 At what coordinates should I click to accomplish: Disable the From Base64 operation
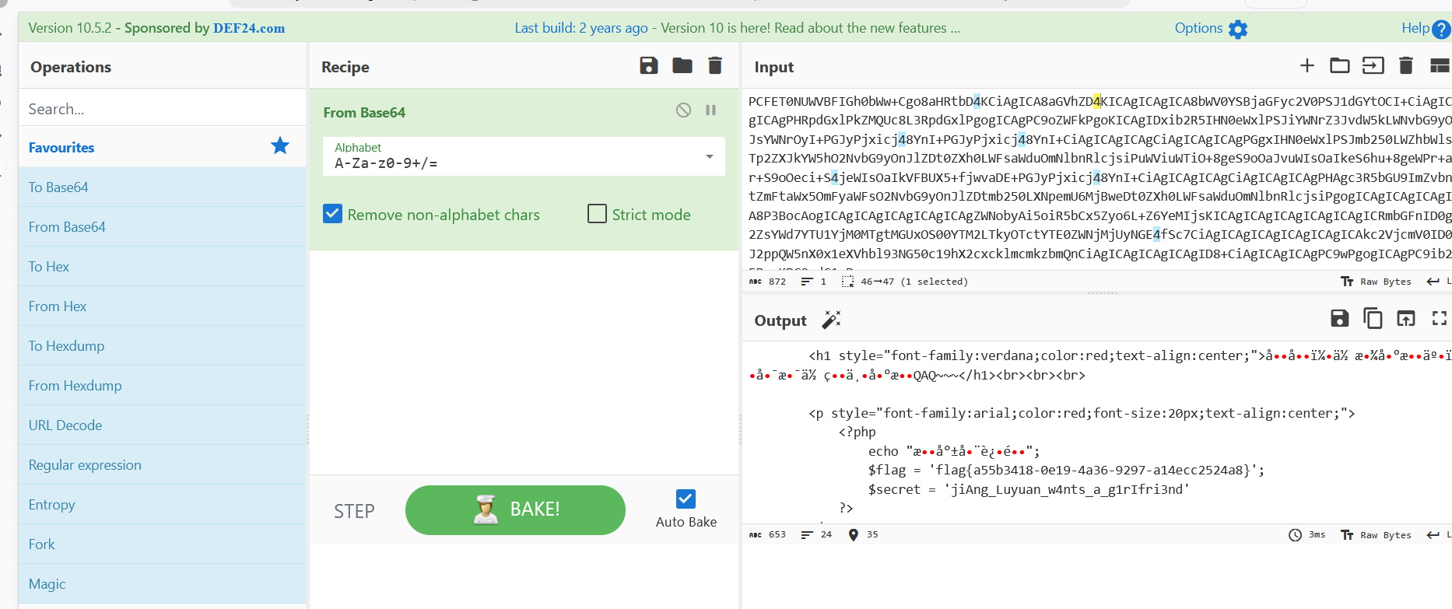click(x=683, y=110)
